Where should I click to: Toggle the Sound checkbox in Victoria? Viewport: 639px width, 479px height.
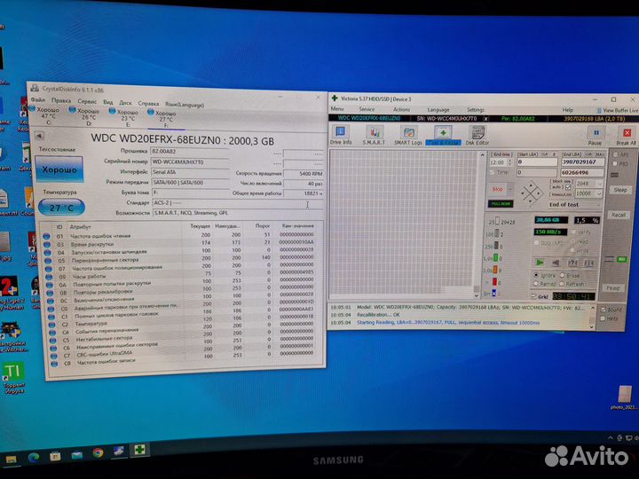tap(603, 310)
